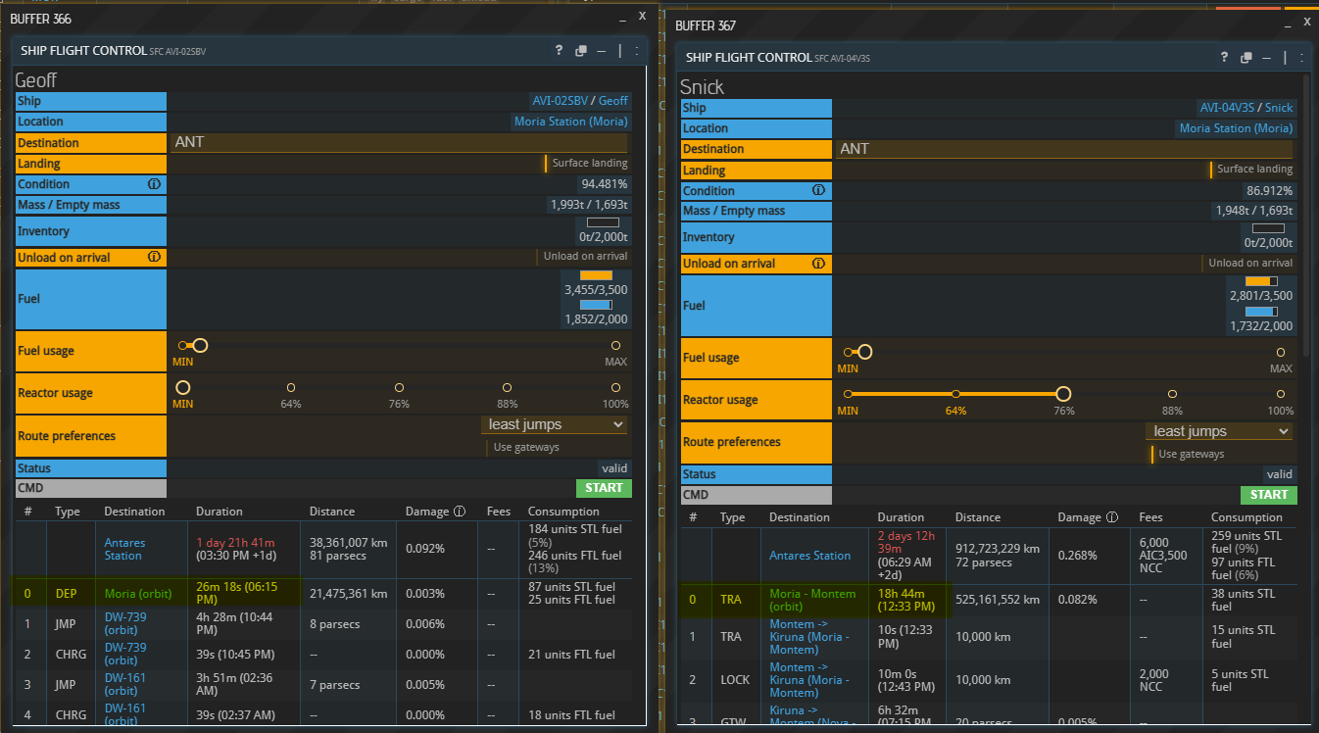Open the least jumps dropdown for Geoff
The image size is (1319, 733).
[555, 424]
